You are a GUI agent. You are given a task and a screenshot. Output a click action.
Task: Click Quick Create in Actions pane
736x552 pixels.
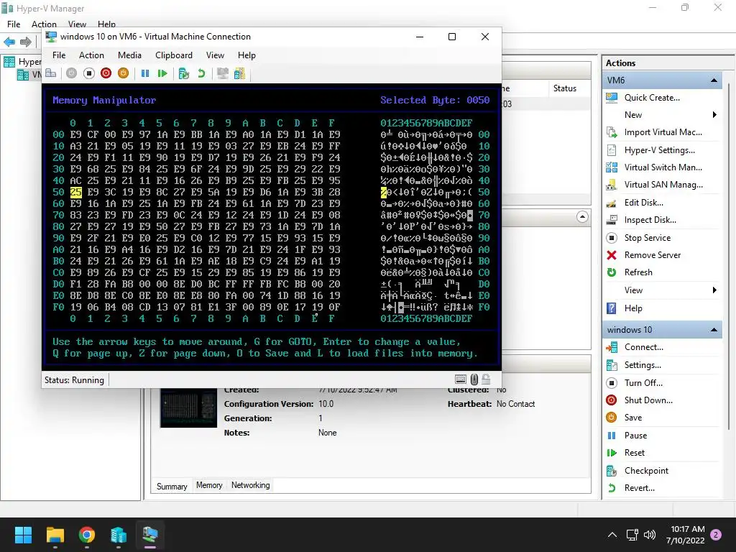[x=652, y=98]
